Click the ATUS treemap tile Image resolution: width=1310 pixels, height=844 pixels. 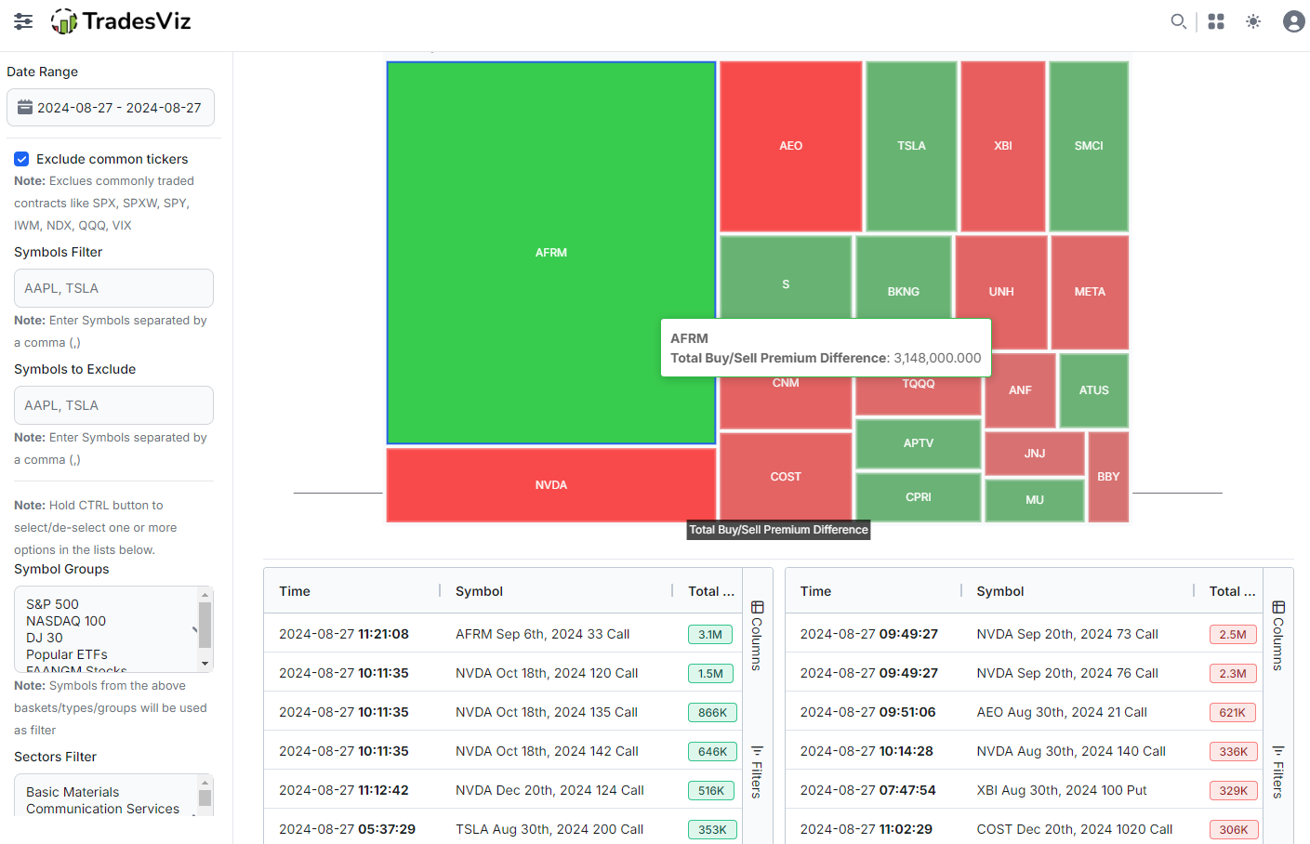[1094, 390]
